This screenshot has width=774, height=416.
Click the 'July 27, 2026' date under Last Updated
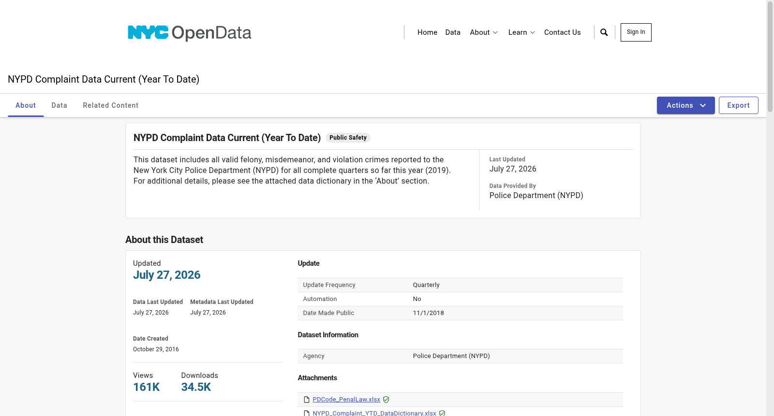[513, 169]
